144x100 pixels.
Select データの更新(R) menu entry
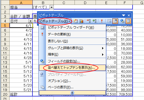click(72, 34)
